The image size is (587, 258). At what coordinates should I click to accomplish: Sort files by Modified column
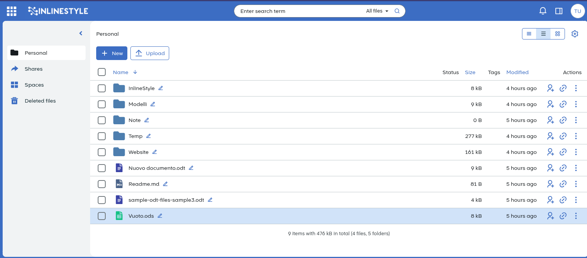(517, 72)
